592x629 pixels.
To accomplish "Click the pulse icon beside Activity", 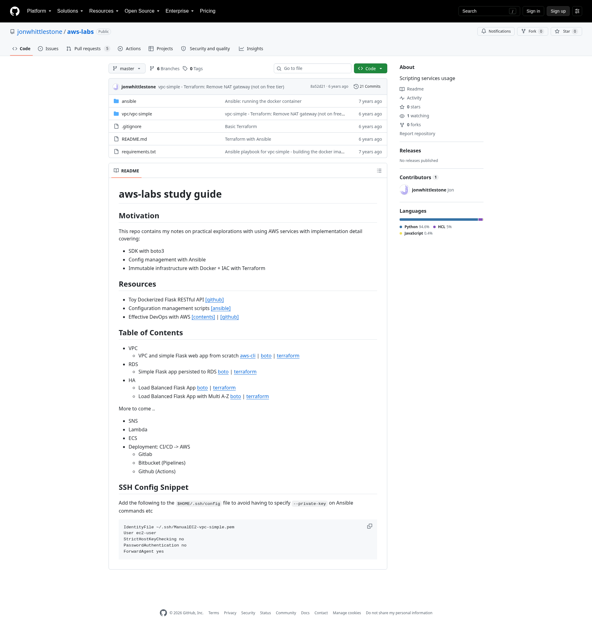I will click(402, 98).
